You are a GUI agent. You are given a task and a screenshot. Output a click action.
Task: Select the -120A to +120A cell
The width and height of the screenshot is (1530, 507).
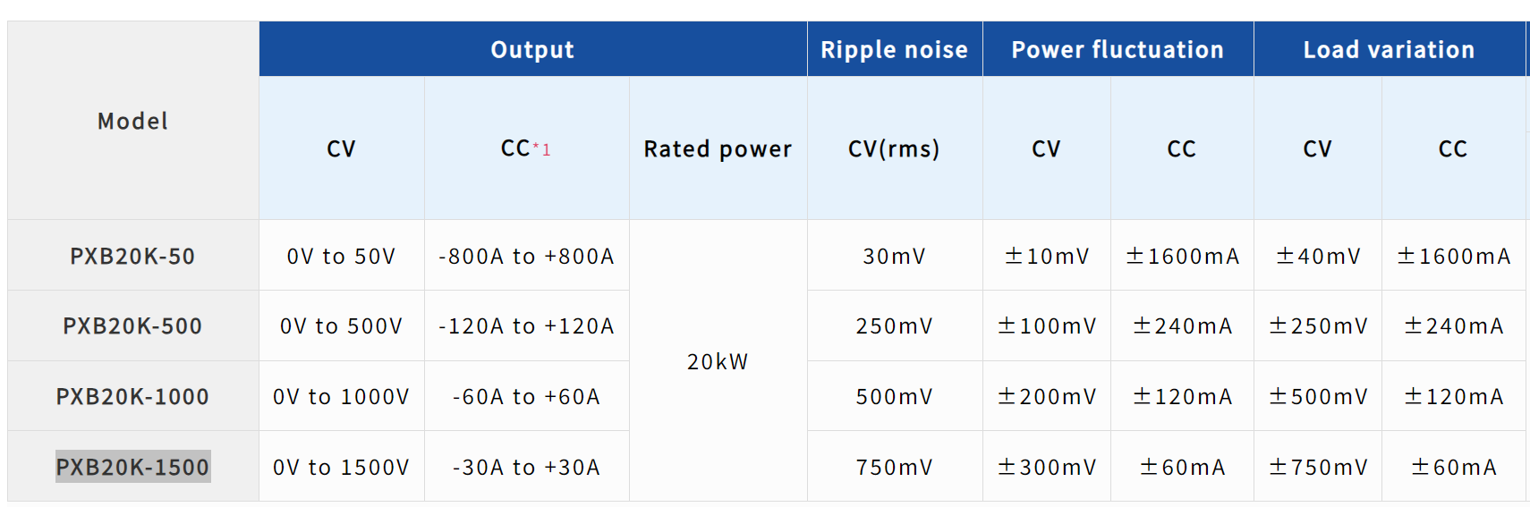click(x=526, y=326)
